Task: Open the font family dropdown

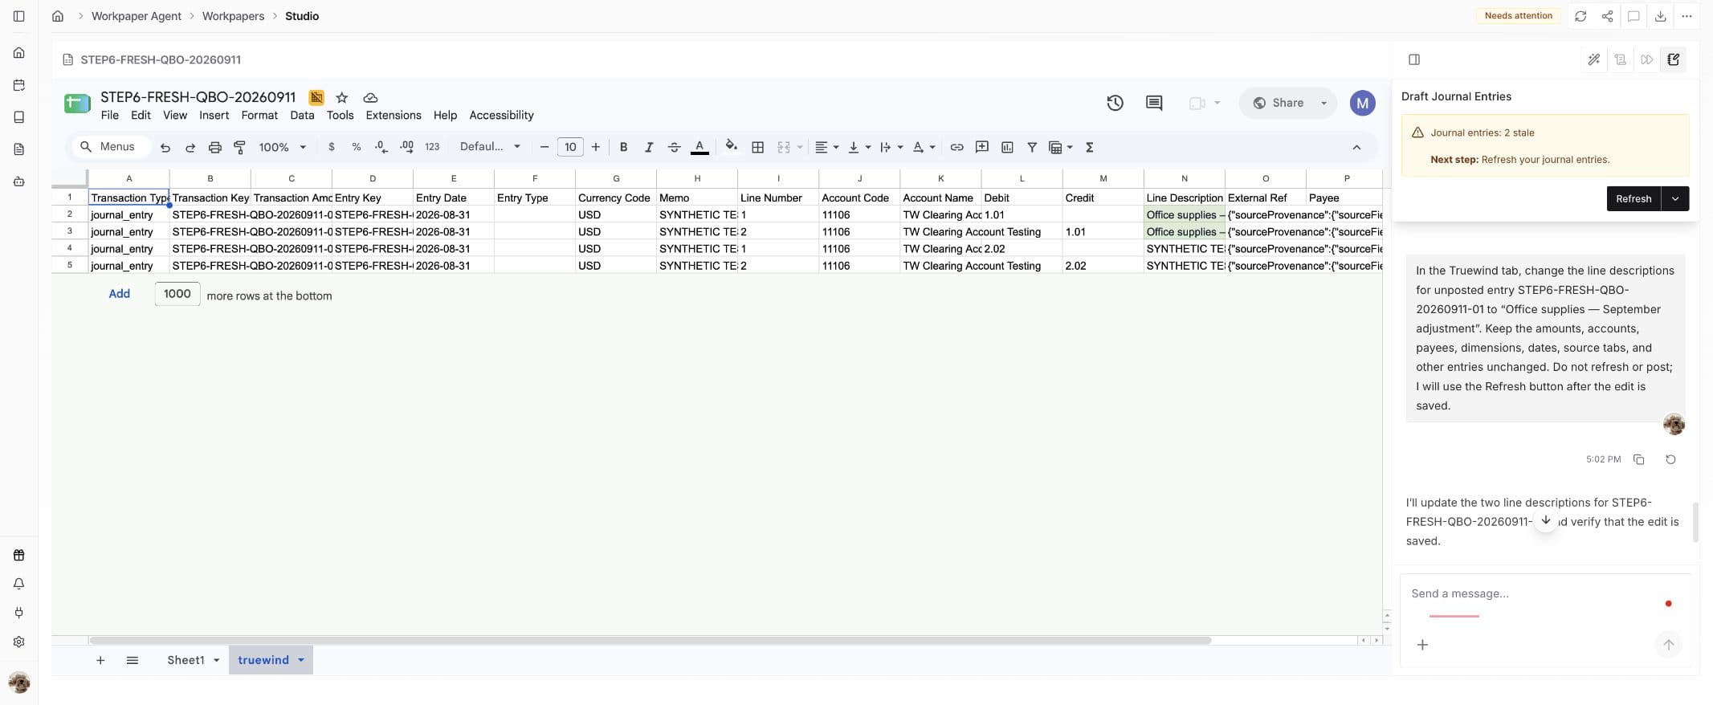Action: point(490,147)
